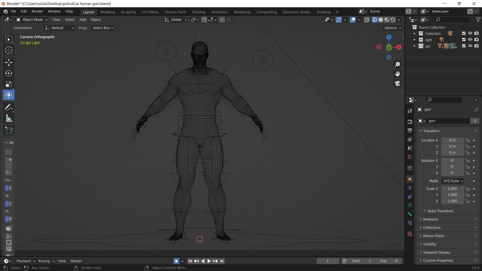Open the Scene properties tab
This screenshot has width=482, height=271.
(x=410, y=148)
